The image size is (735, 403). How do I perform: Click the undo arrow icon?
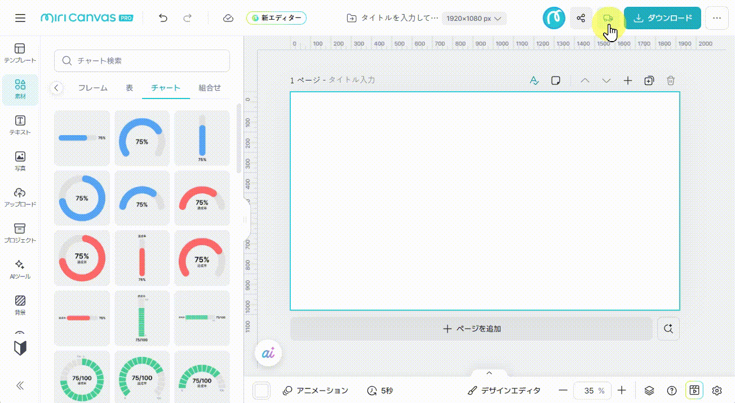tap(163, 18)
